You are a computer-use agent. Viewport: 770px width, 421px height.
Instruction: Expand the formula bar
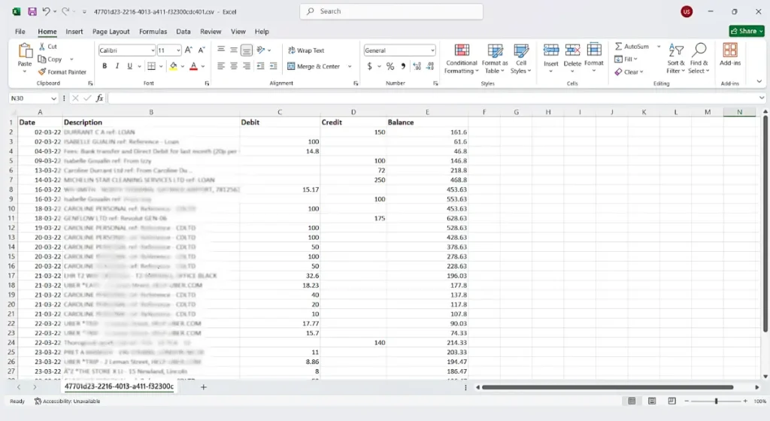pos(762,98)
